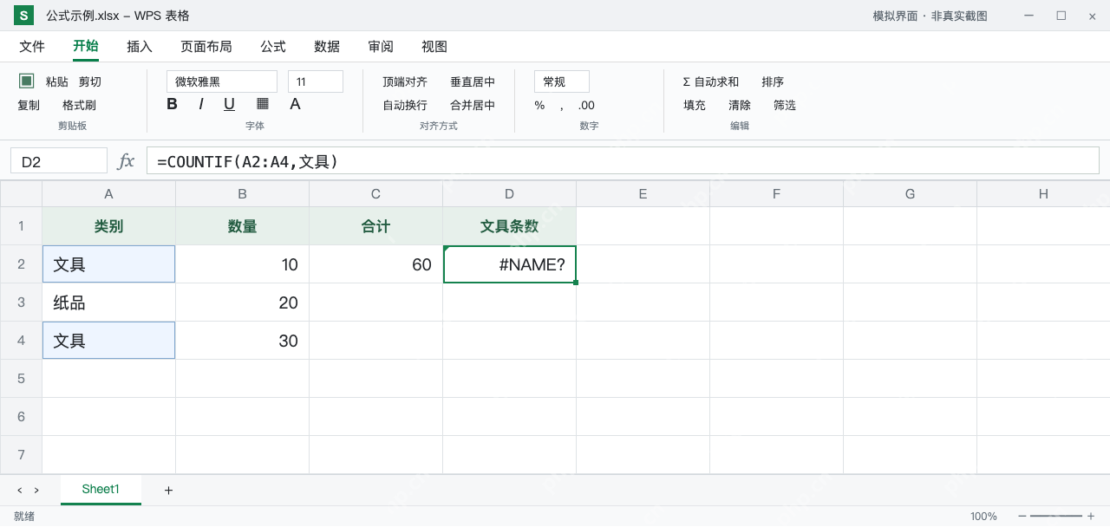Switch to the 开始 ribbon tab

[x=86, y=47]
